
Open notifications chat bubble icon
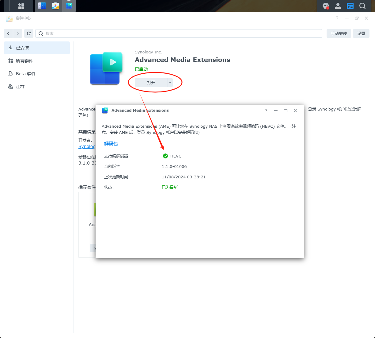coord(326,6)
